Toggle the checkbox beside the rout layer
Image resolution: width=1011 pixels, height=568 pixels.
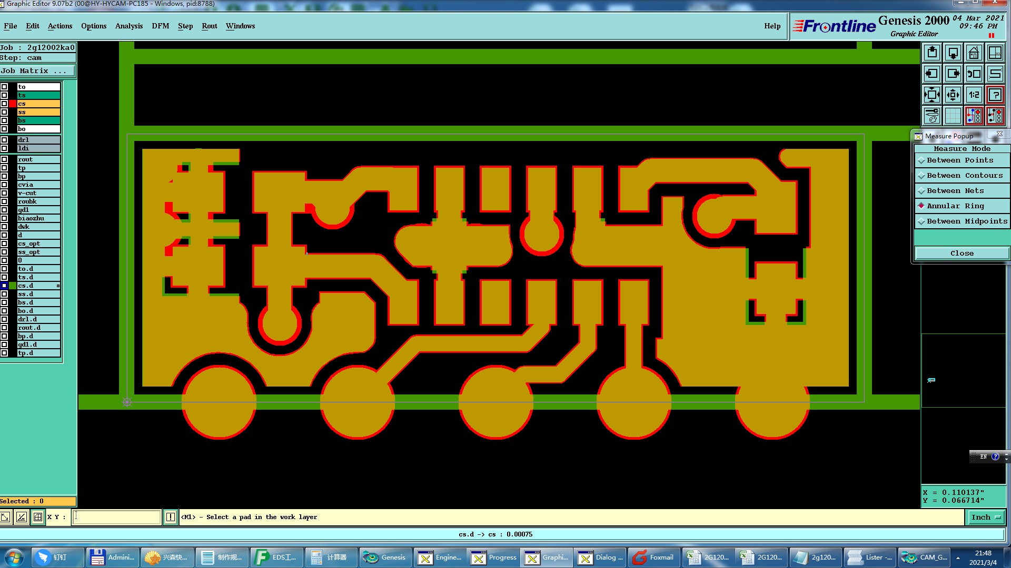tap(4, 159)
